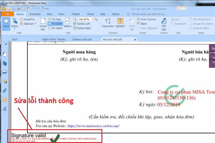This screenshot has height=143, width=215.
Task: Open the Security lock panel
Action: point(5,100)
